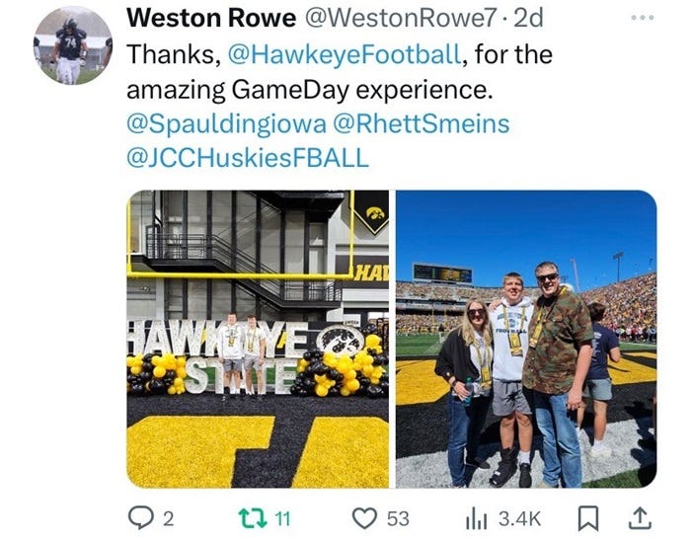Open Weston Rowe's profile avatar
691x544 pixels.
tap(73, 45)
